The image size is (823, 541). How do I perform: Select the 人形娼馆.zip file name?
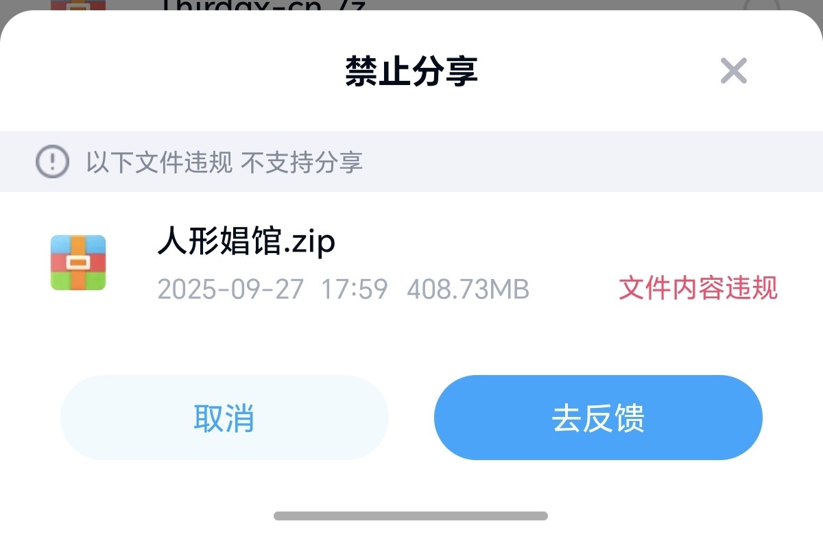point(247,242)
